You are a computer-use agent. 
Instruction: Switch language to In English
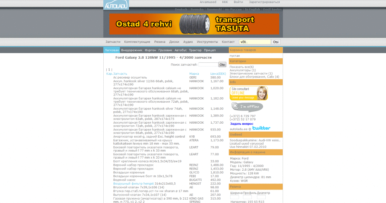coord(252,9)
